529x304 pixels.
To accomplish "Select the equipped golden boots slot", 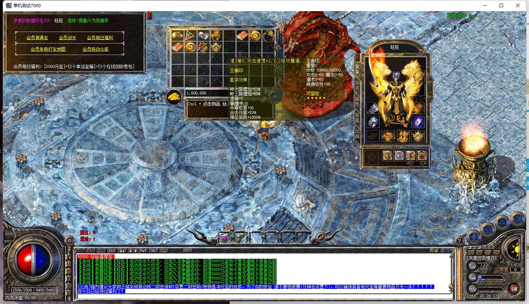I will point(403,136).
